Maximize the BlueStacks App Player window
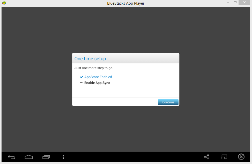 [x=235, y=2]
